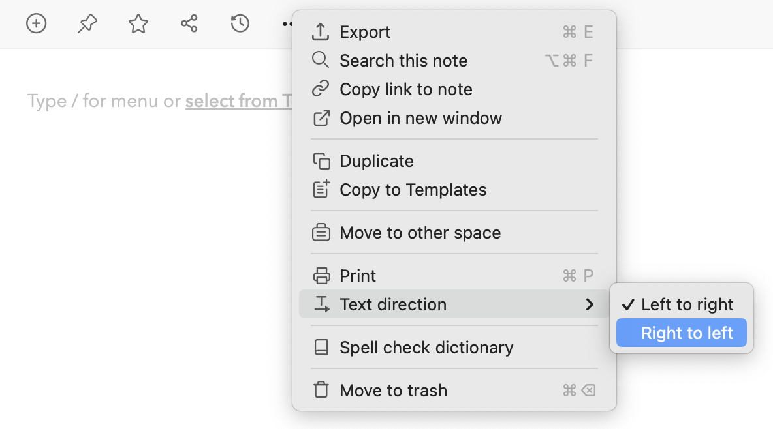773x429 pixels.
Task: Switch text direction to Right to left
Action: tap(687, 333)
